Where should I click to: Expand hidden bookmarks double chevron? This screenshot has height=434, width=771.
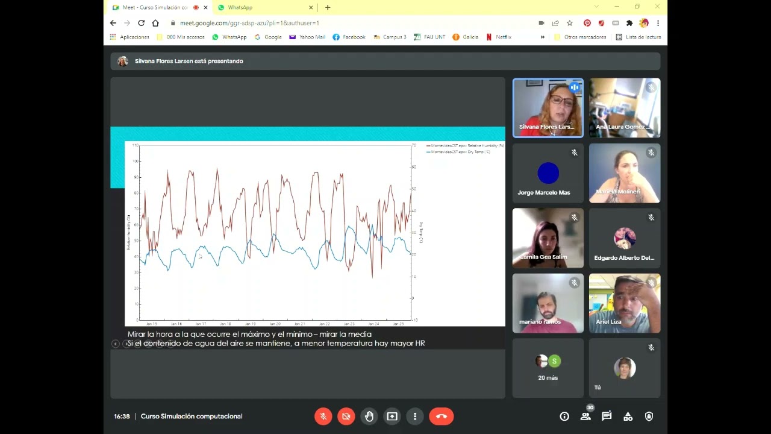(542, 37)
